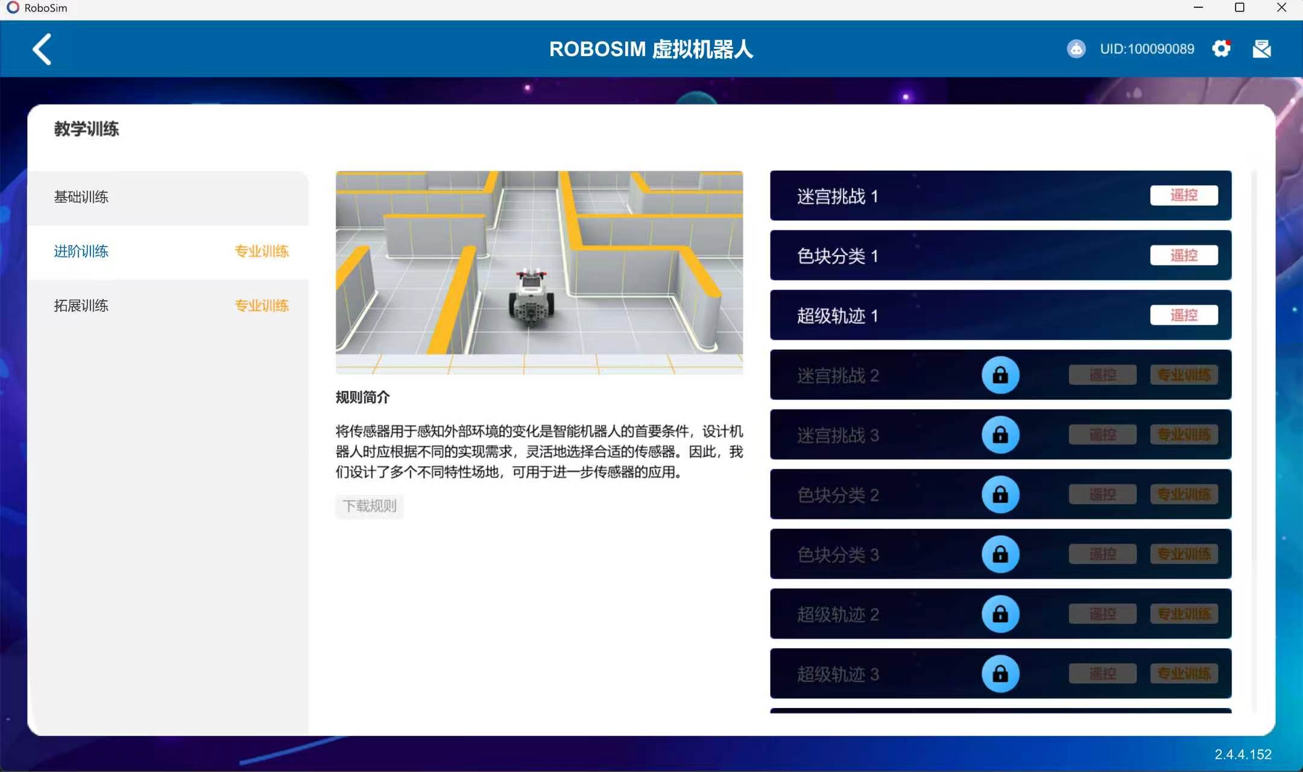
Task: Click 遥控 button for 迷宫挑战 2
Action: pyautogui.click(x=1103, y=375)
